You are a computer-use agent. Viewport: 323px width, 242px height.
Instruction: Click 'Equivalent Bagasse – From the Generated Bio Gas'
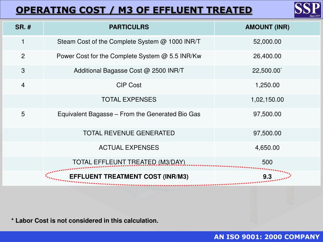(x=129, y=114)
